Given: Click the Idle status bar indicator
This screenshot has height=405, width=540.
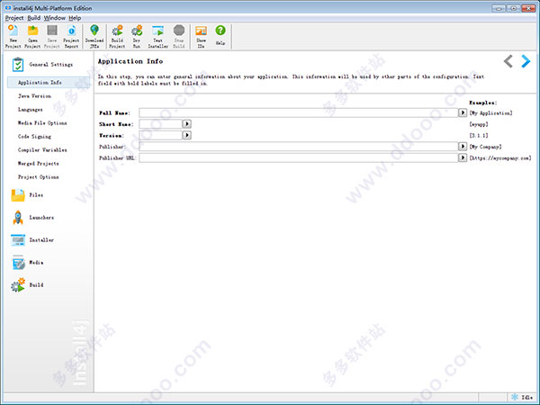Looking at the screenshot, I should (x=522, y=398).
